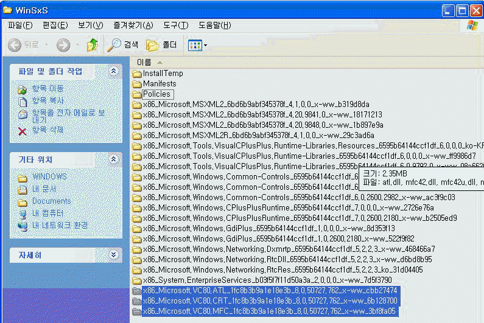Go to WINDOWS folder link

[49, 176]
